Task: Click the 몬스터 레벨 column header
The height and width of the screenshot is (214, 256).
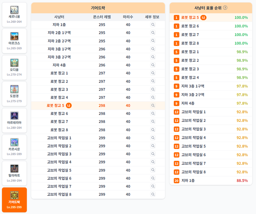Action: click(x=102, y=17)
